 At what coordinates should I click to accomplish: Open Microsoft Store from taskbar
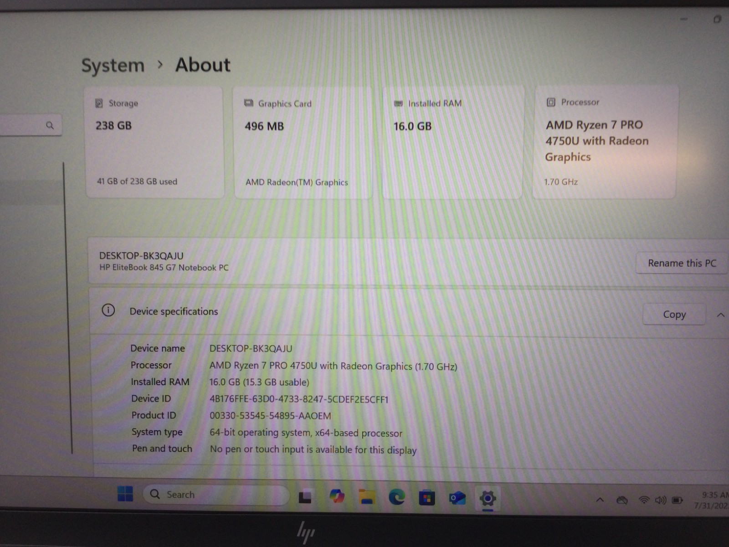click(x=426, y=498)
